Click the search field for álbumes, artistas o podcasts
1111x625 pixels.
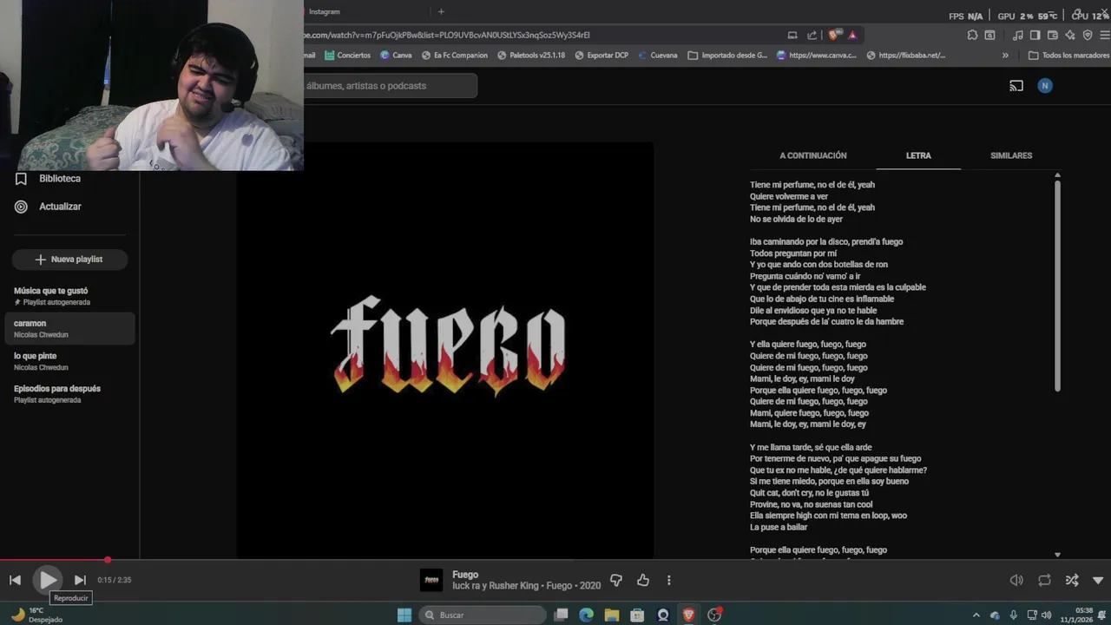[x=391, y=86]
